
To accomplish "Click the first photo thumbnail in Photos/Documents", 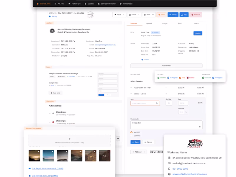I will pyautogui.click(x=35, y=155).
